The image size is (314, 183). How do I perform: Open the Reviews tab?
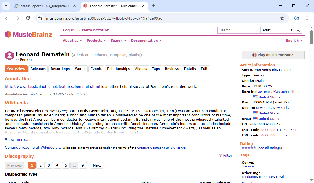(172, 69)
